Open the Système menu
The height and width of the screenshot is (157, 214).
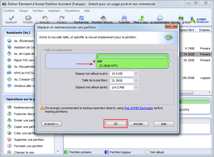click(9, 11)
